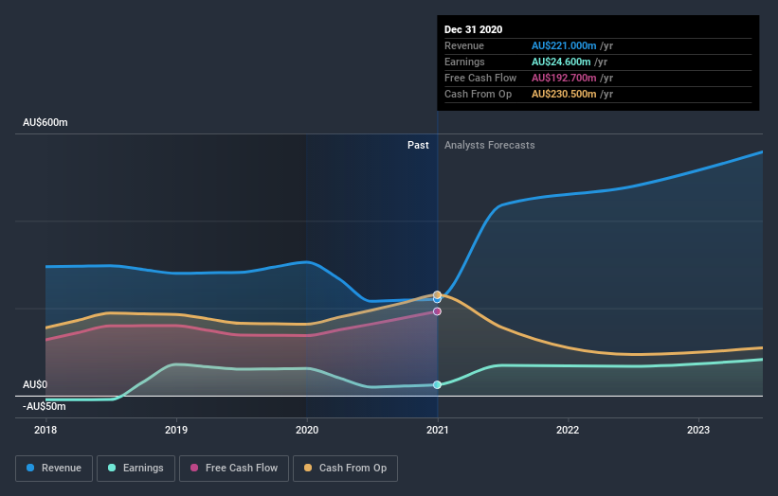Toggle the Earnings series legend button
778x496 pixels.
(136, 469)
